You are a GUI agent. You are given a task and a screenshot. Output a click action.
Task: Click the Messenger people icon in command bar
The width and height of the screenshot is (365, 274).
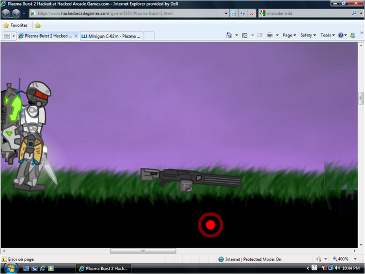352,35
